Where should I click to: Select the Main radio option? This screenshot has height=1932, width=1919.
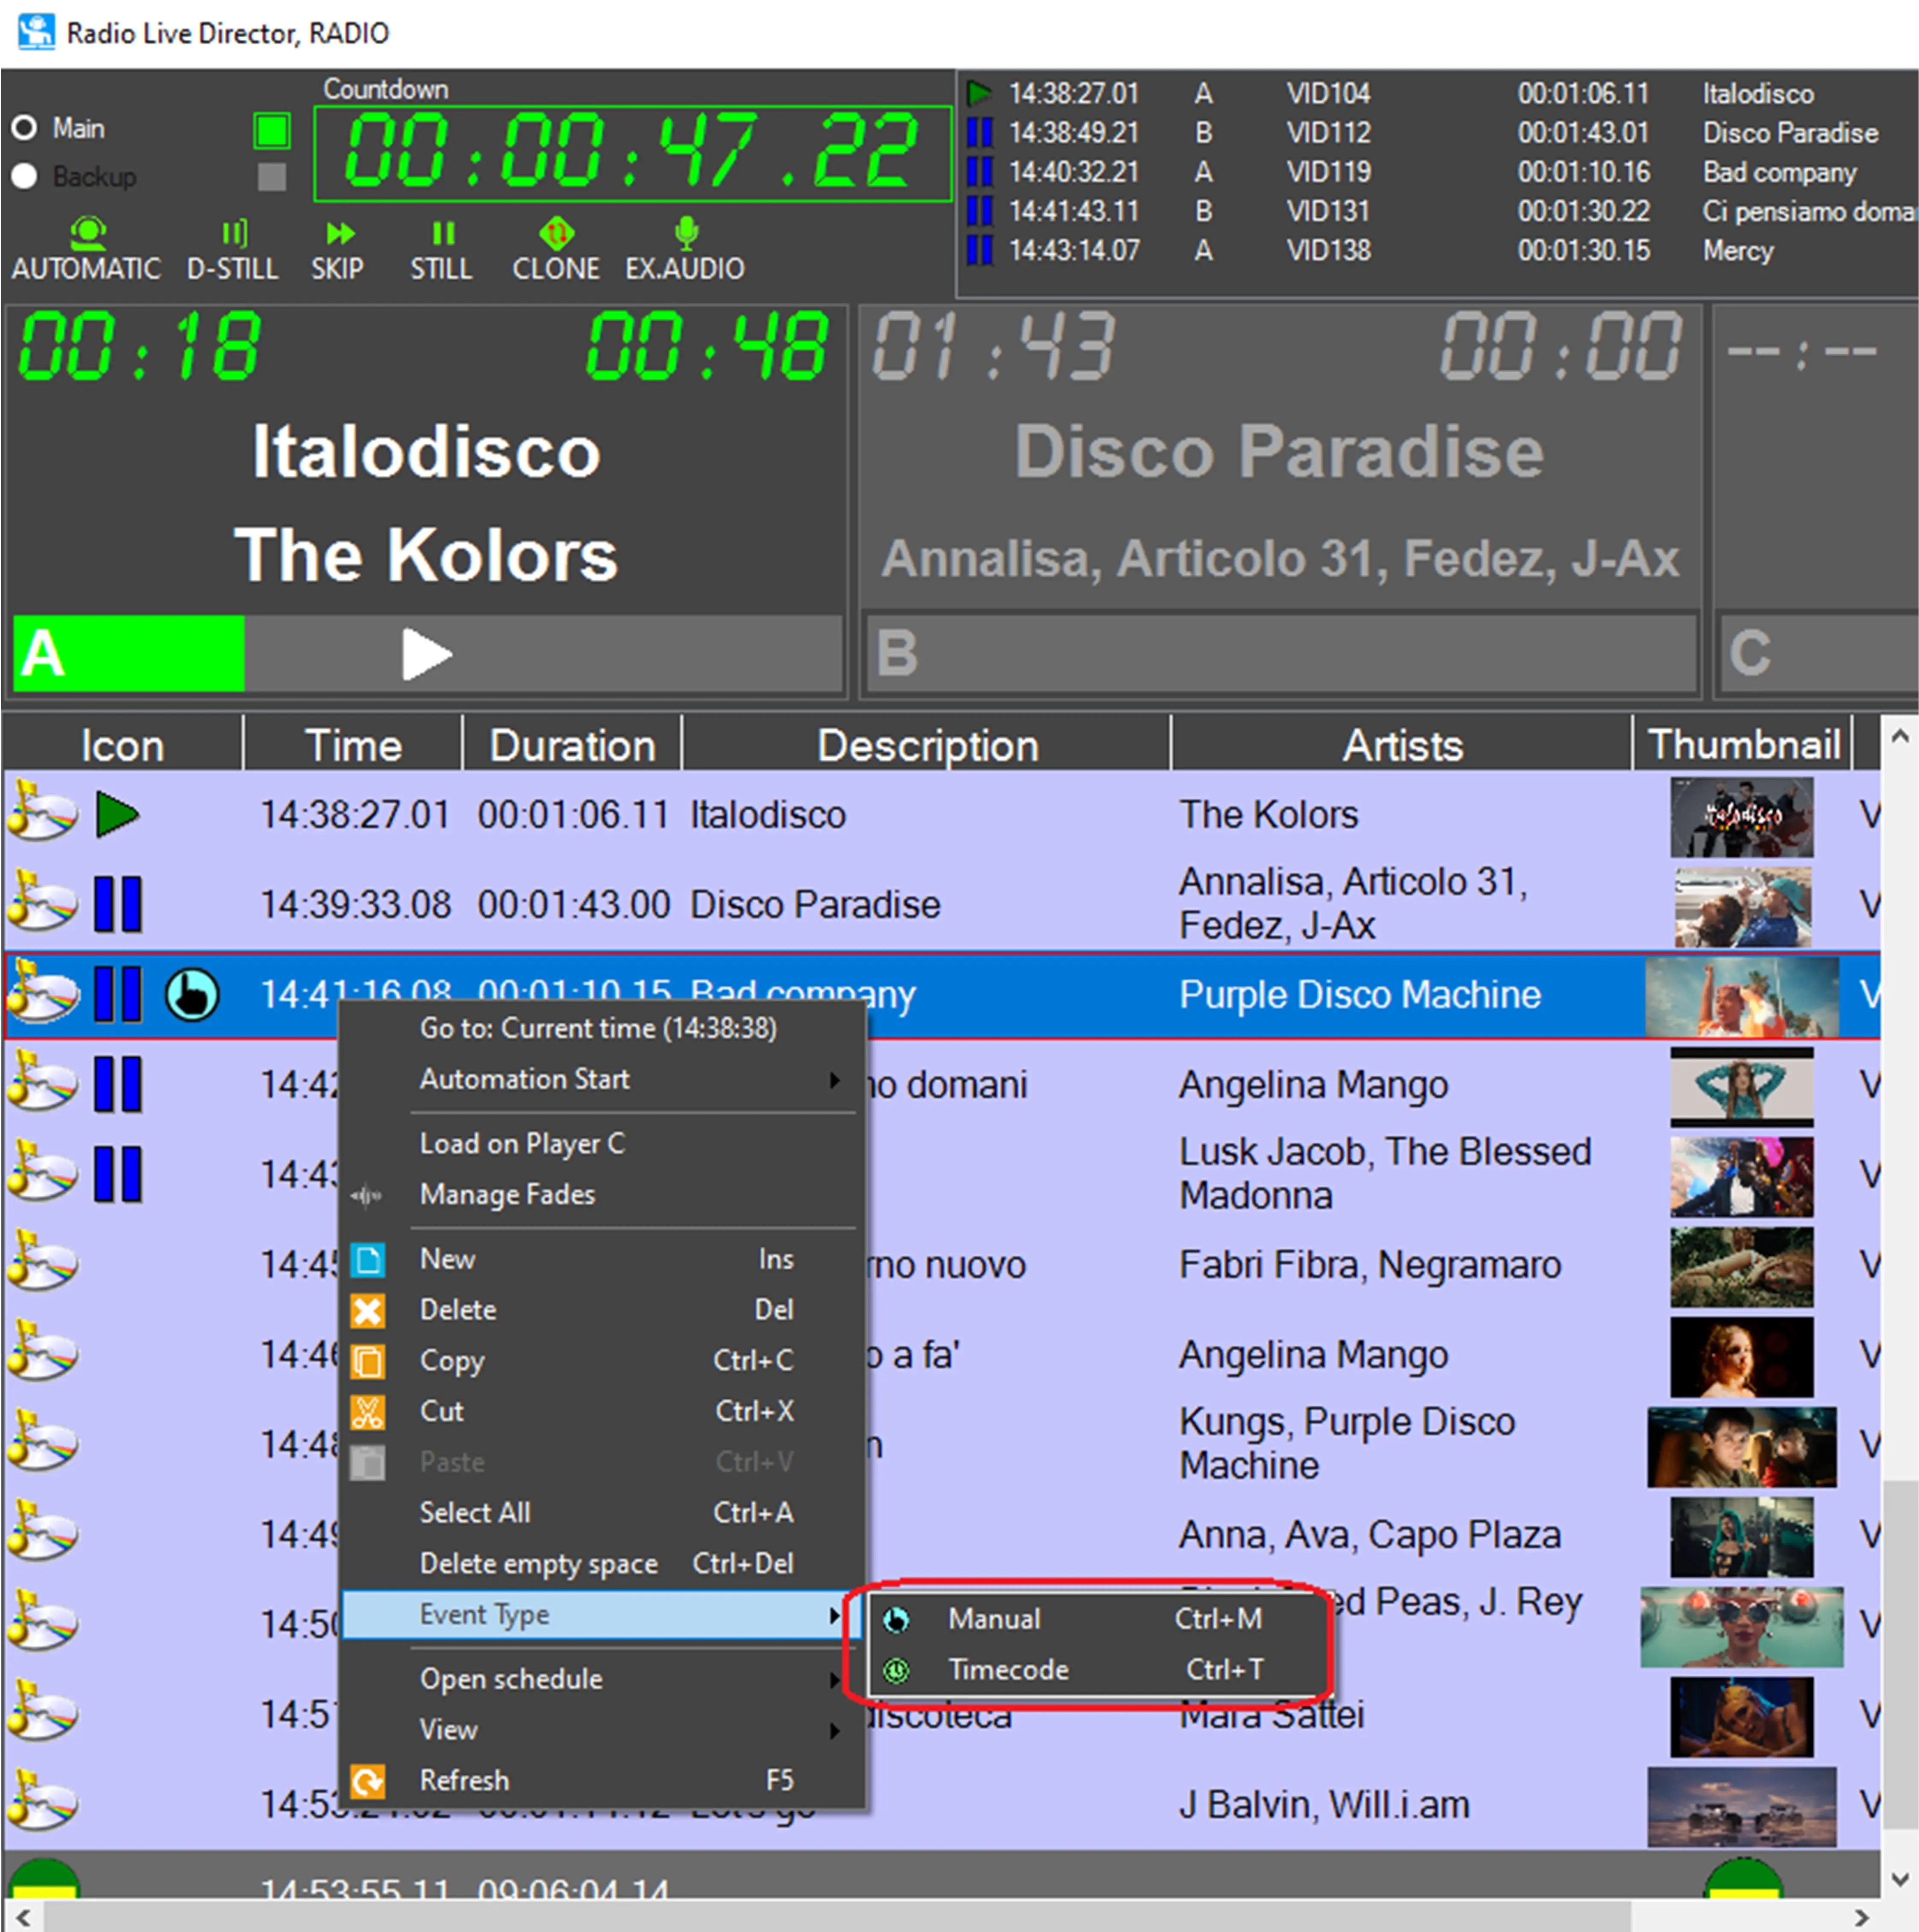point(25,128)
